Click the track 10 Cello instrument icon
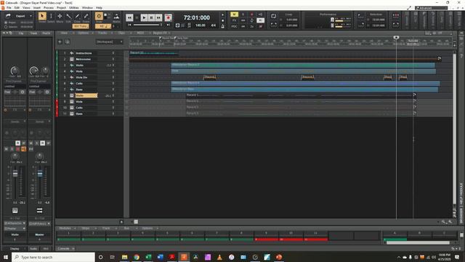Image resolution: width=465 pixels, height=262 pixels. (71, 108)
